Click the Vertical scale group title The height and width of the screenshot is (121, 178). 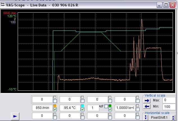[155, 96]
